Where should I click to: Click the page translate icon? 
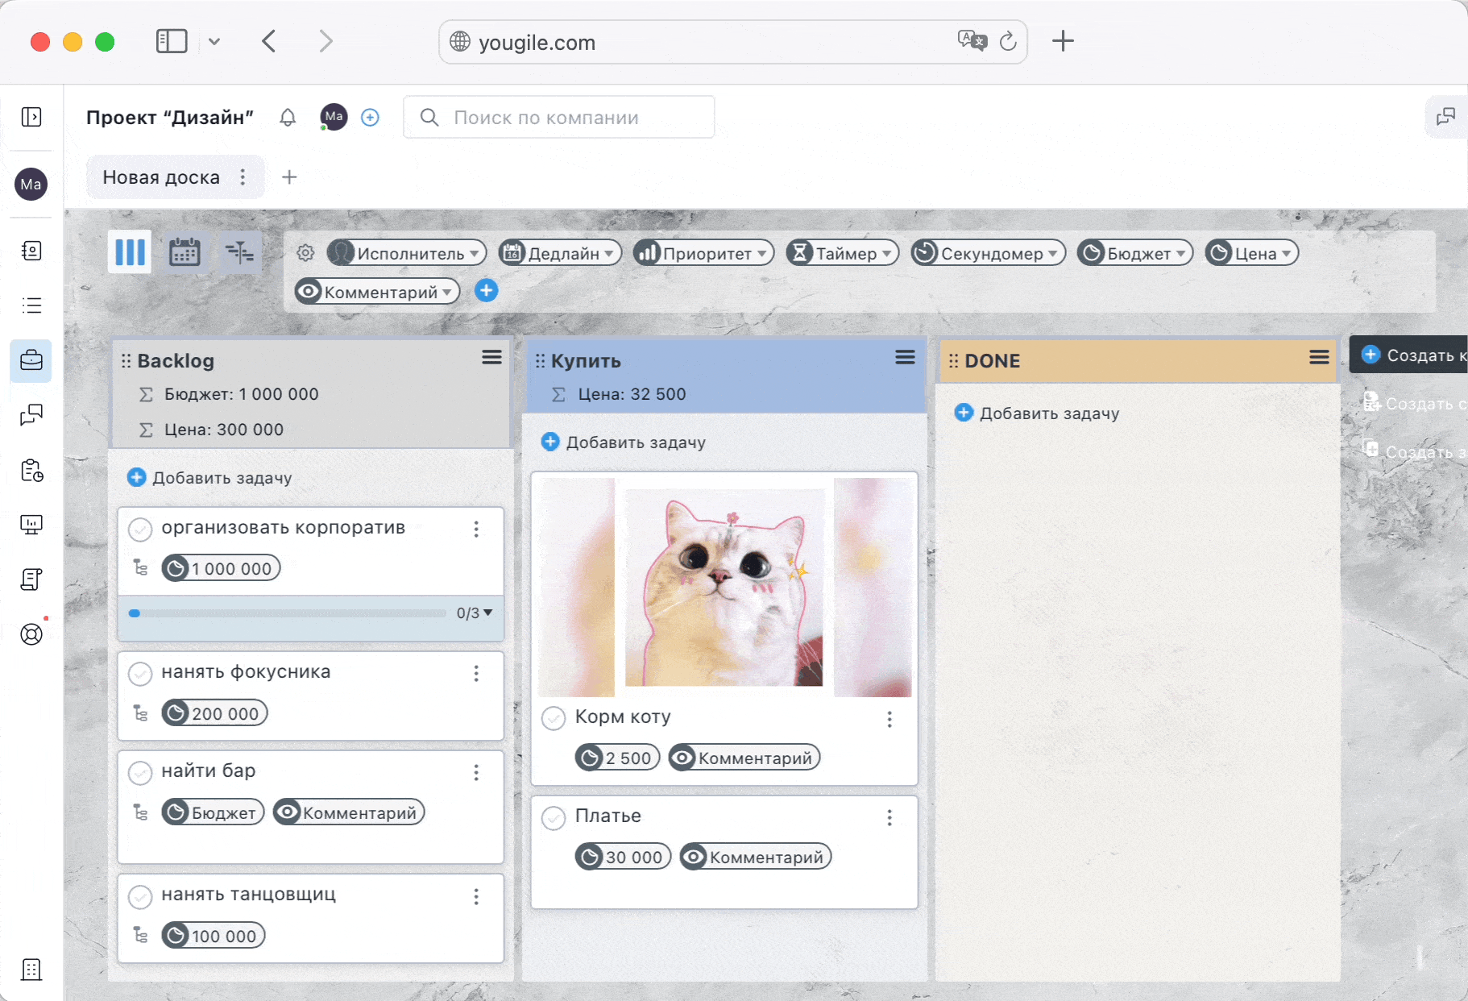(x=972, y=40)
